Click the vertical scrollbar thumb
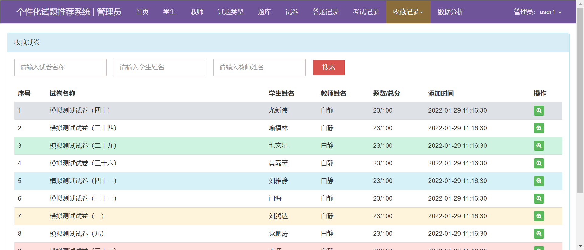The width and height of the screenshot is (584, 250). 580,100
